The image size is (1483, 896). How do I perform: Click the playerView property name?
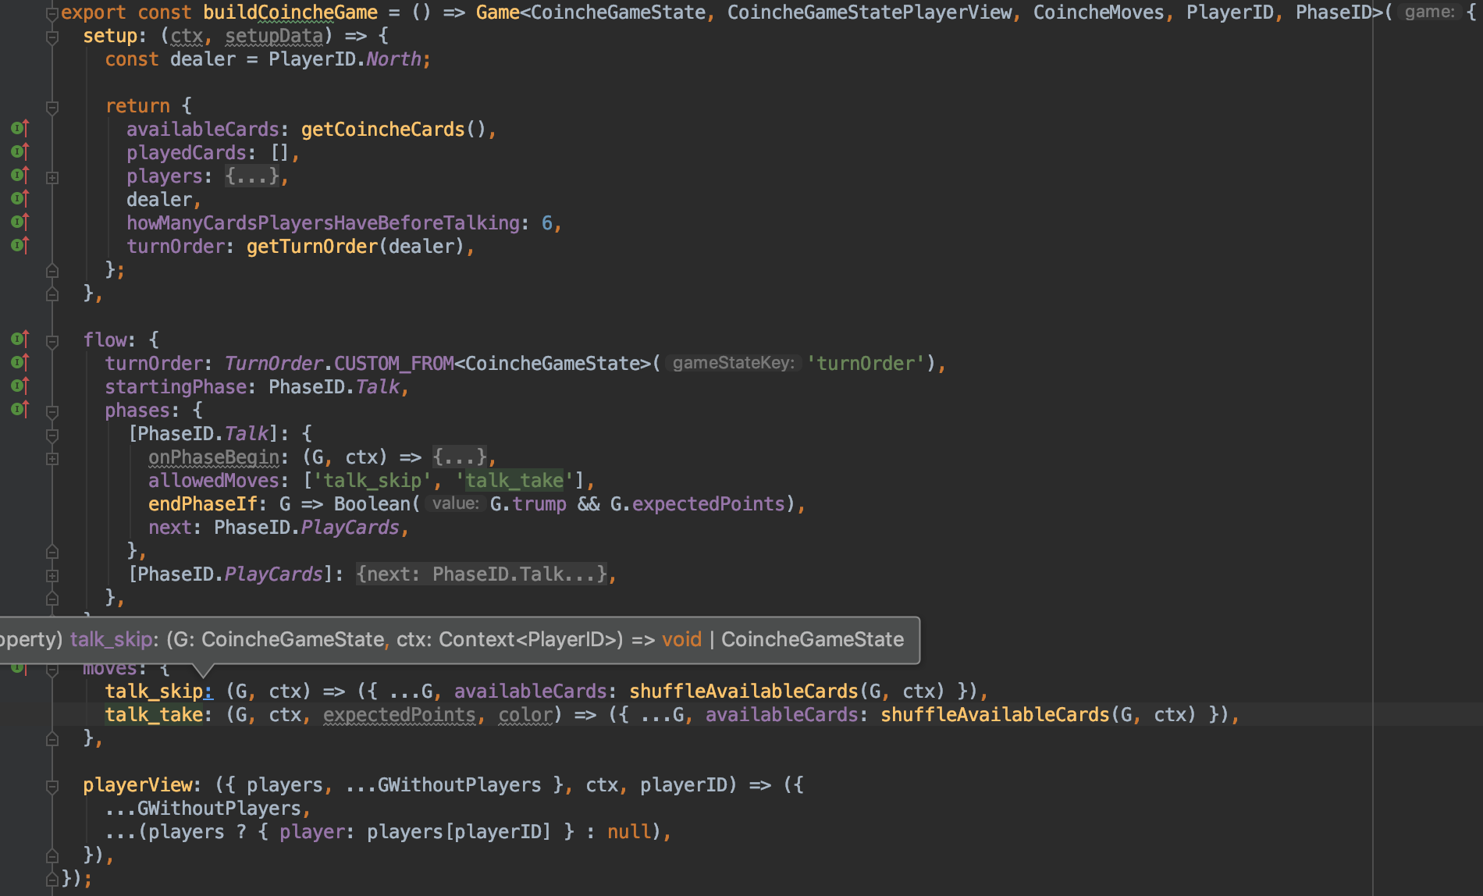coord(138,785)
